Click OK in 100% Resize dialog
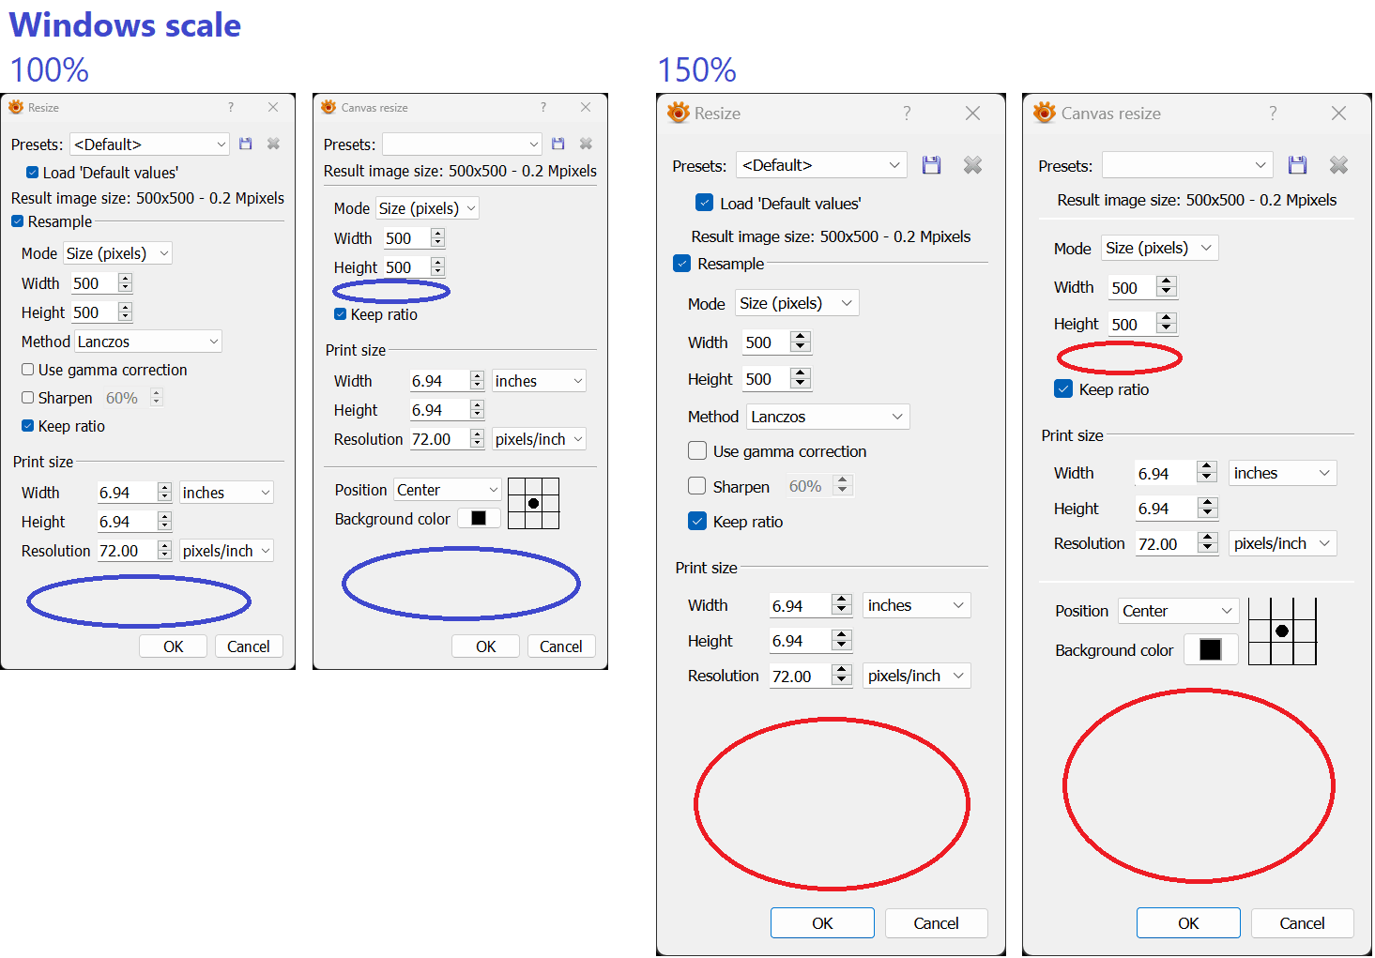Image resolution: width=1375 pixels, height=958 pixels. tap(174, 646)
